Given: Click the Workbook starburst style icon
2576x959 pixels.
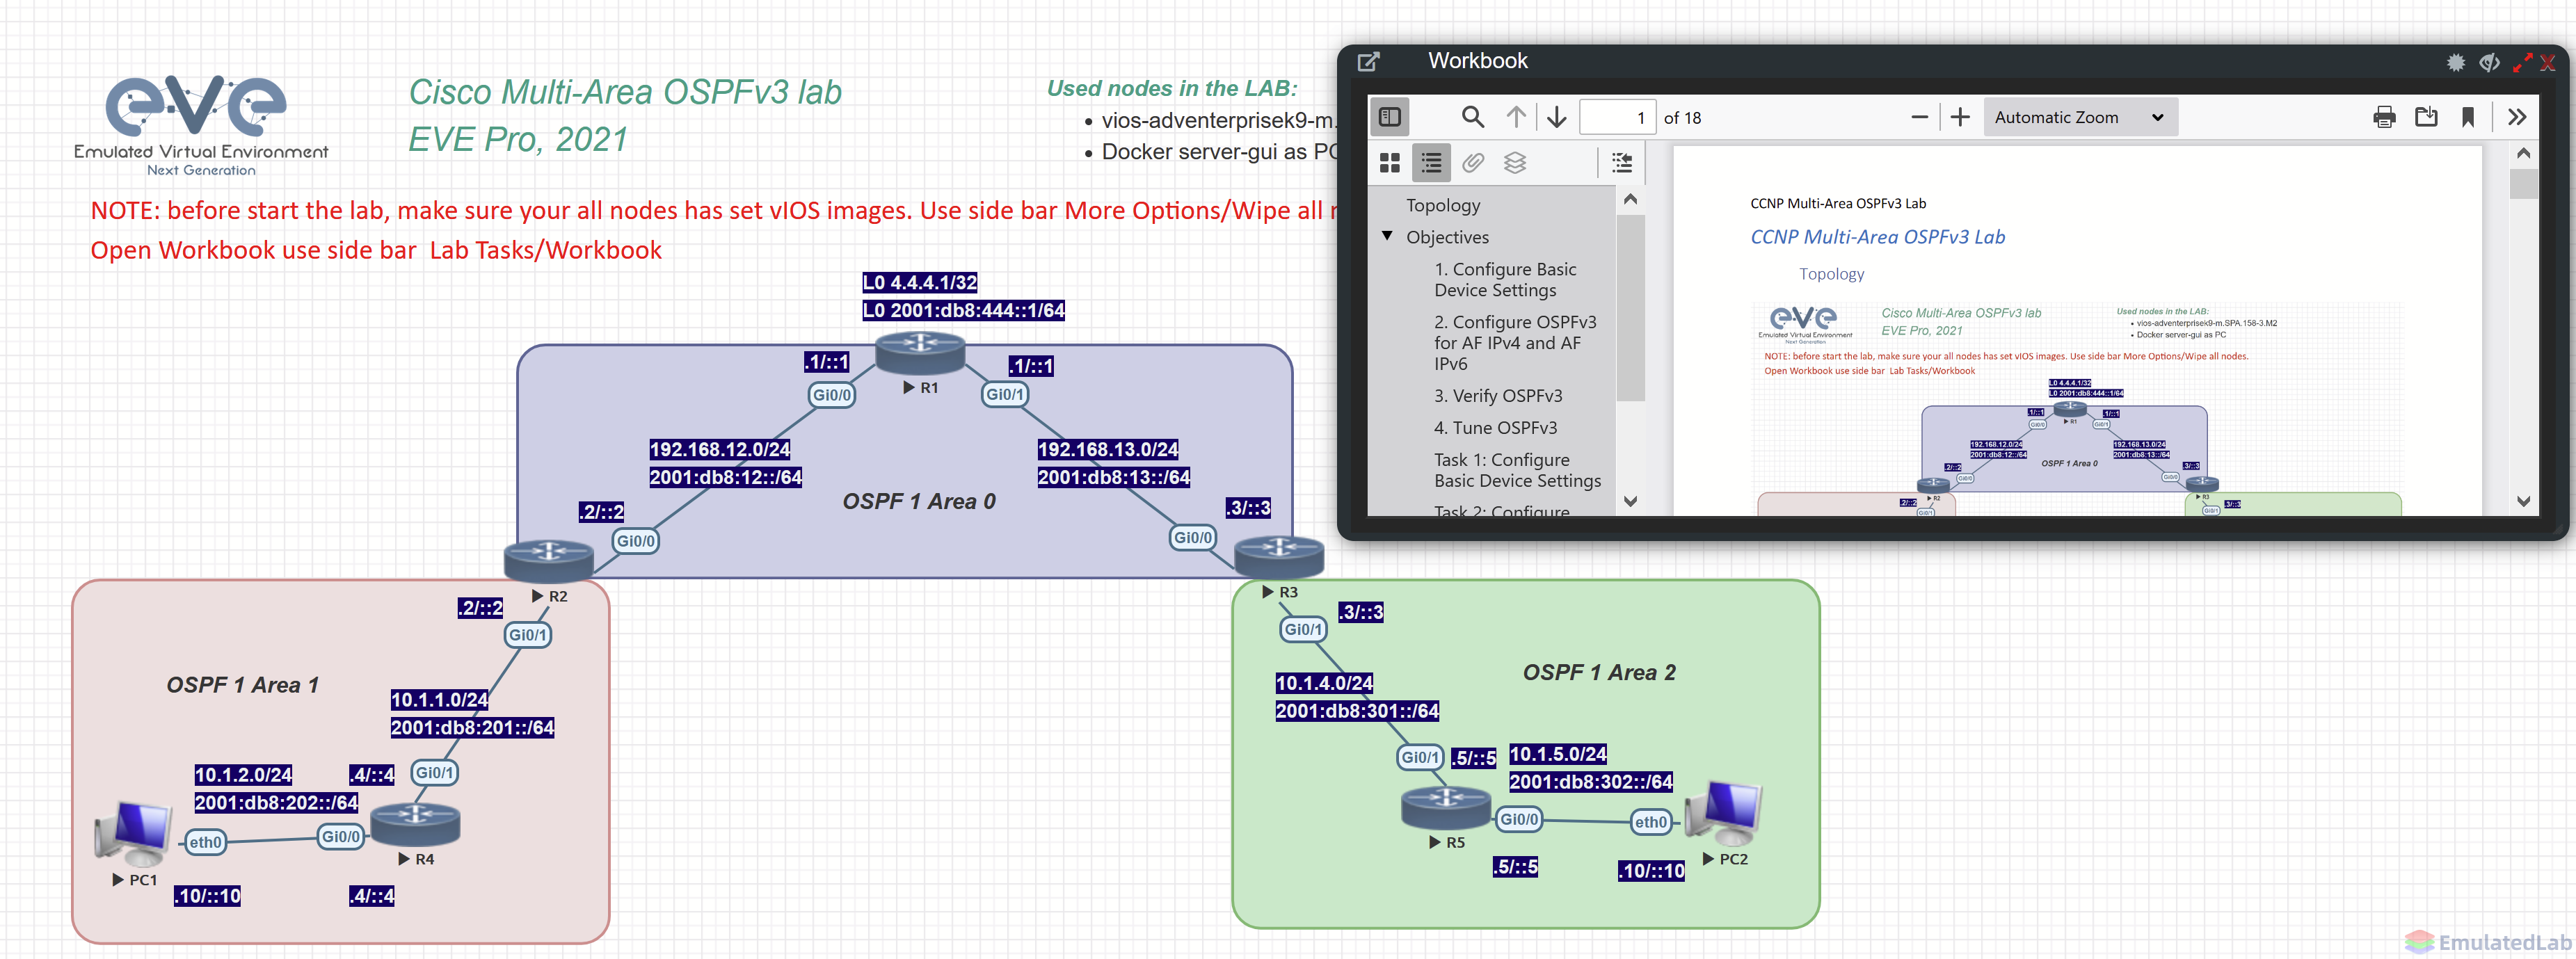Looking at the screenshot, I should click(2455, 63).
